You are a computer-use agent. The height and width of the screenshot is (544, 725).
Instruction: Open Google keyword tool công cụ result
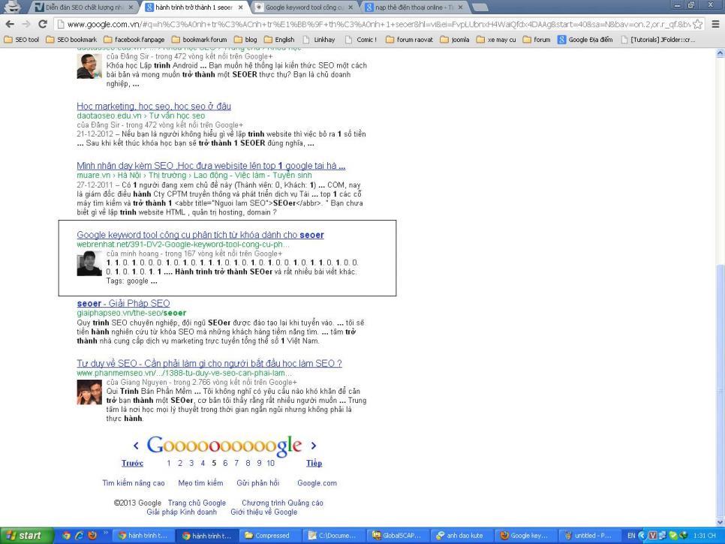[200, 235]
